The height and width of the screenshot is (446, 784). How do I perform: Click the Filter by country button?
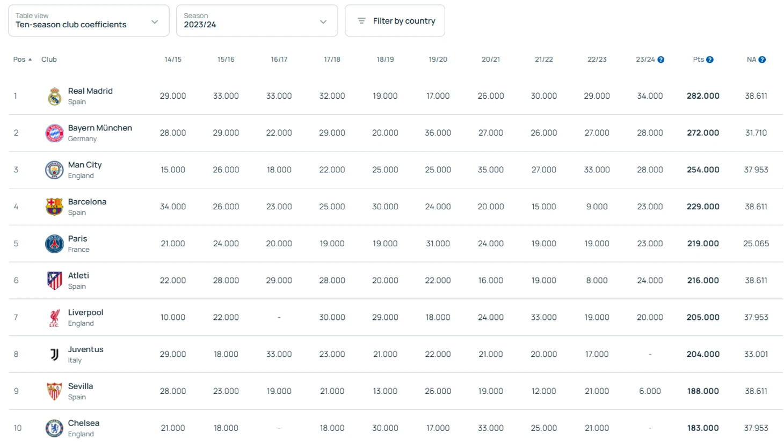tap(395, 21)
